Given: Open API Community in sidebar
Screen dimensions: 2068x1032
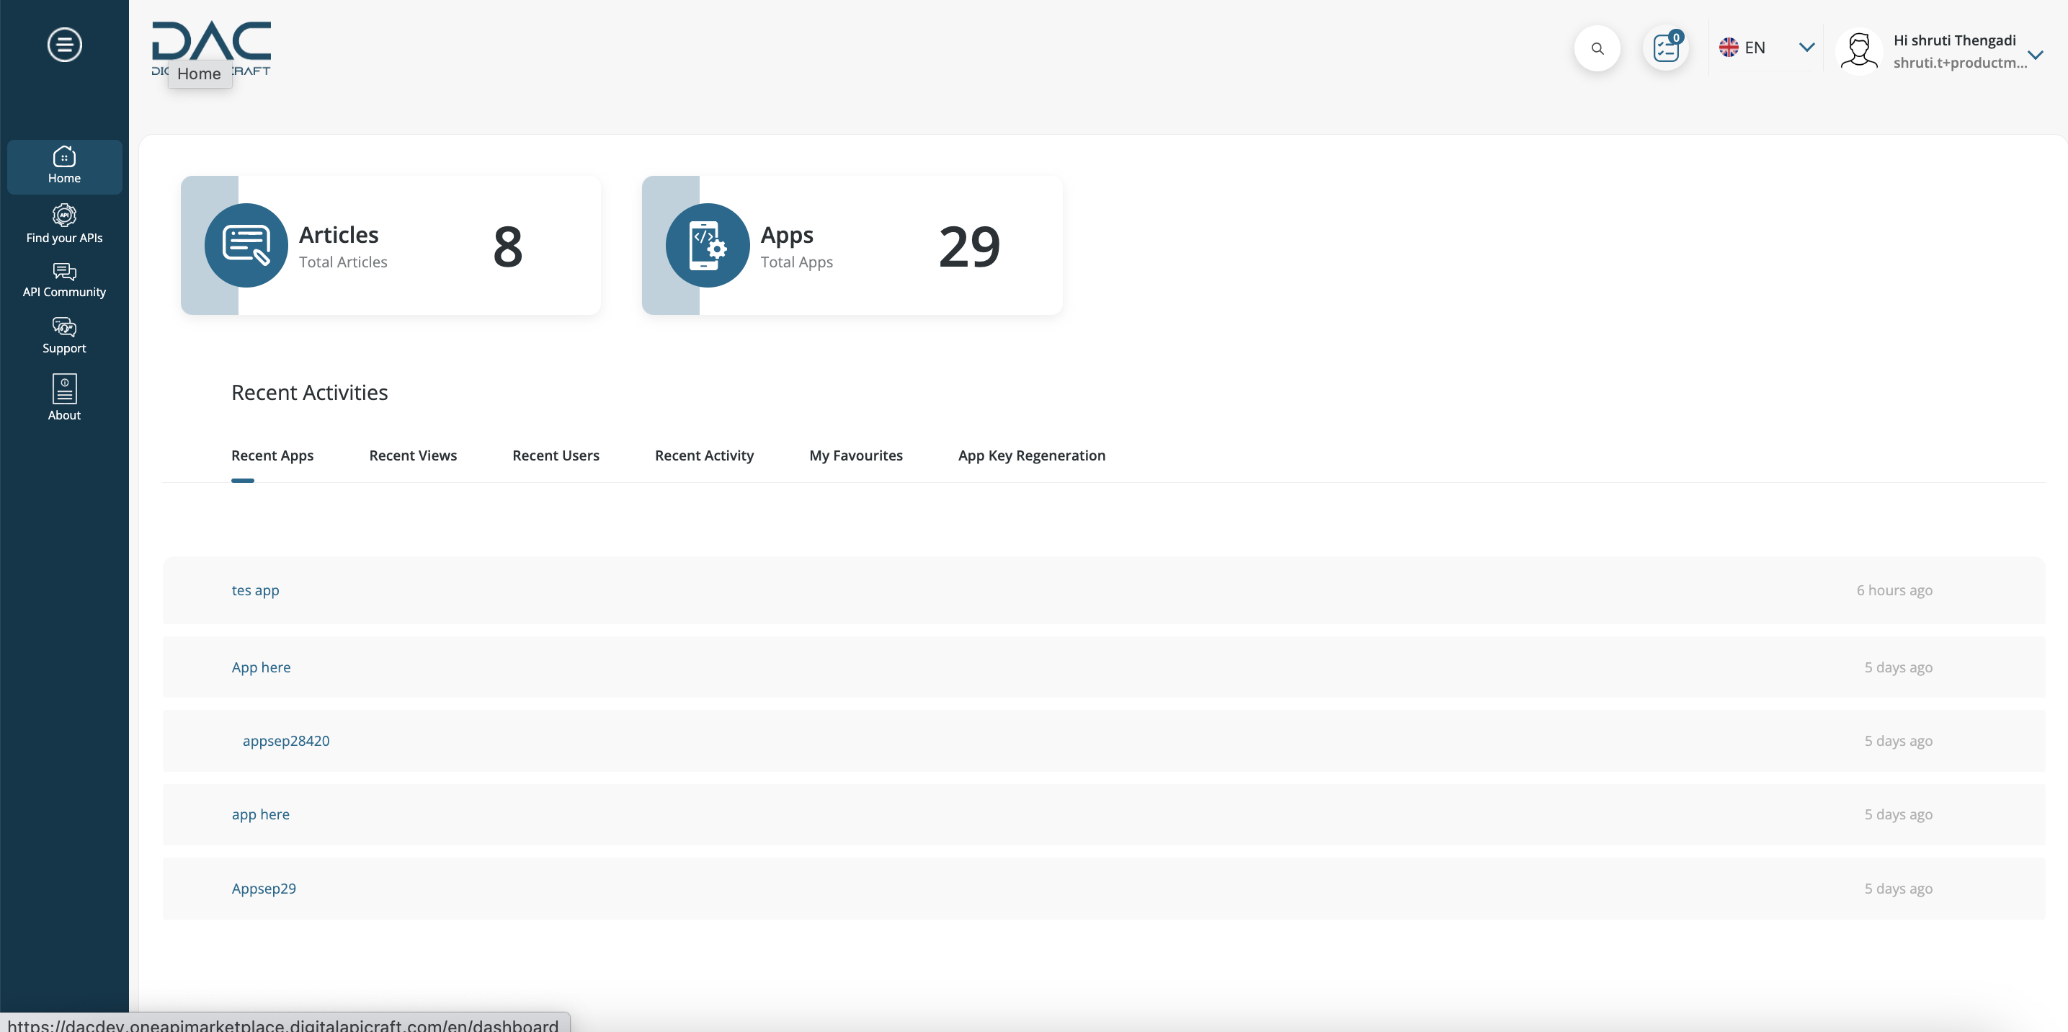Looking at the screenshot, I should 64,280.
